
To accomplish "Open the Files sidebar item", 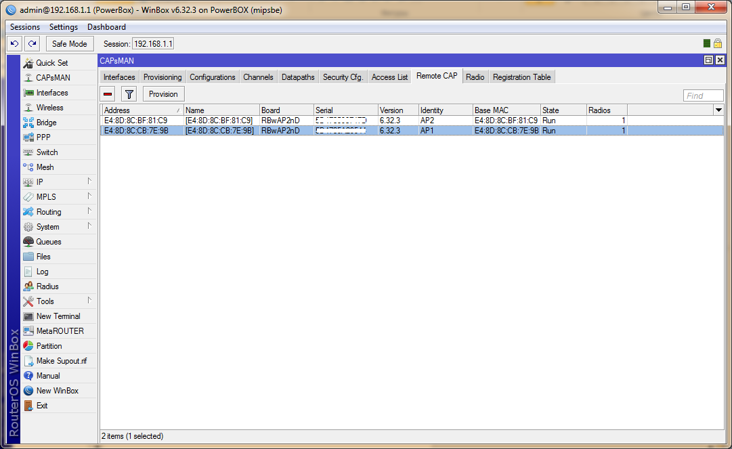I will click(43, 257).
